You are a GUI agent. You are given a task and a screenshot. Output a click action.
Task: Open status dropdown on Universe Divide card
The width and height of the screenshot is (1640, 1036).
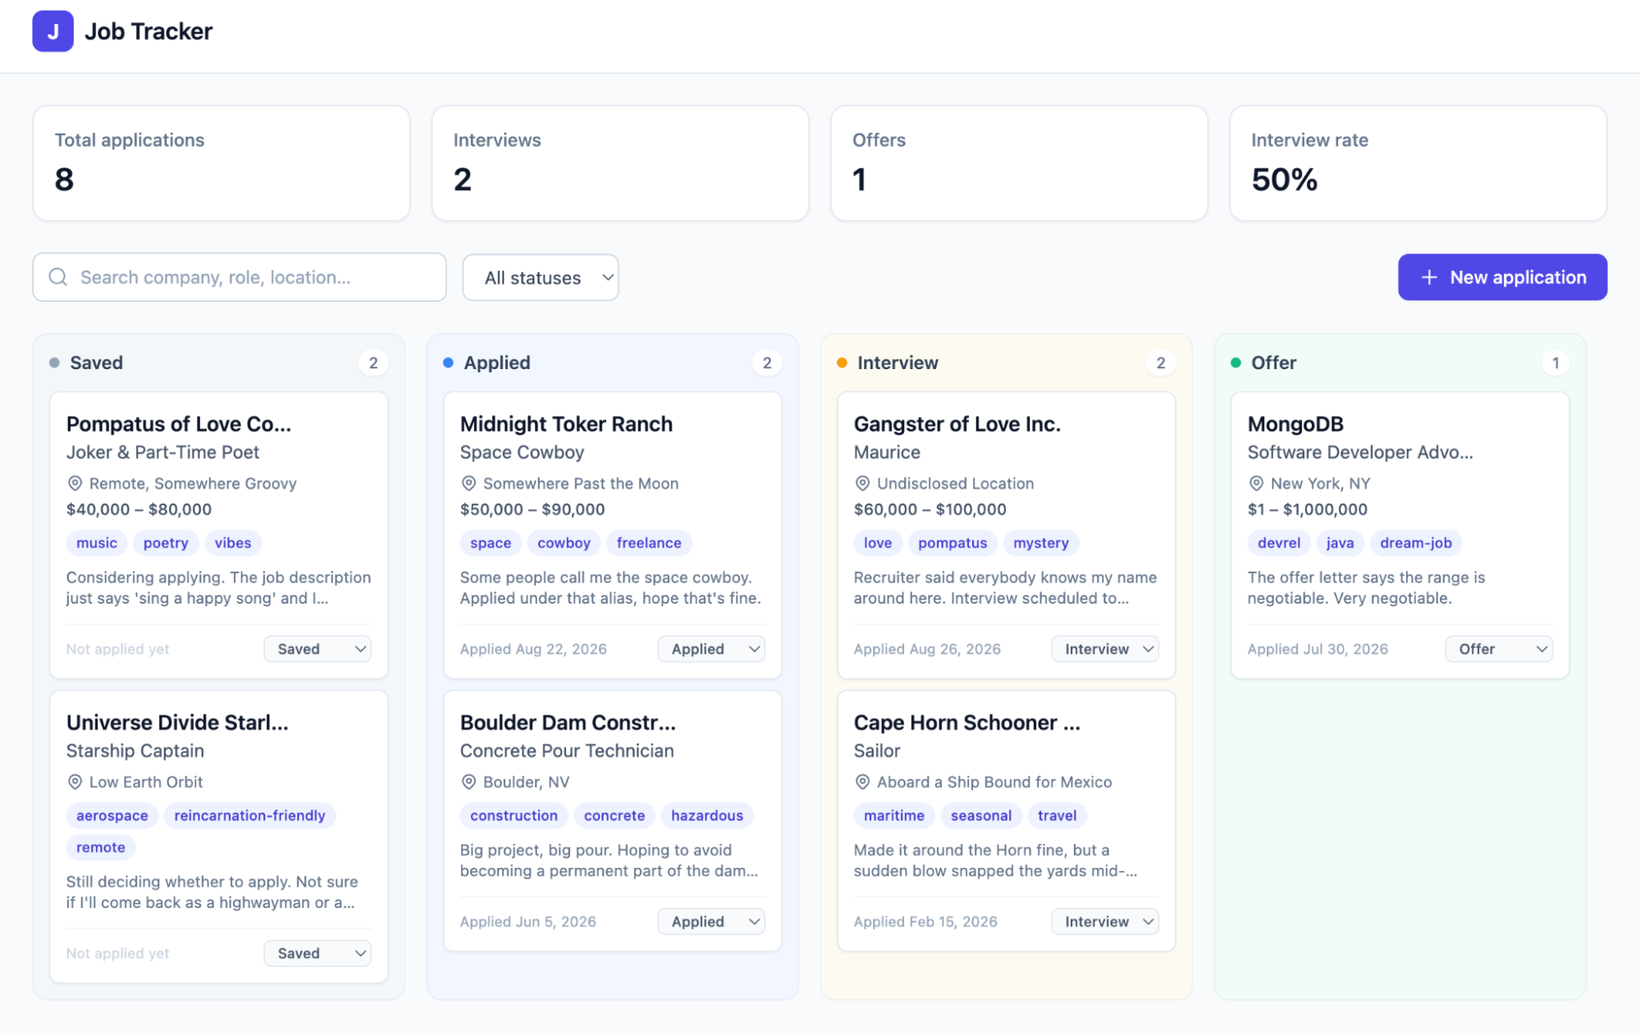click(x=317, y=953)
